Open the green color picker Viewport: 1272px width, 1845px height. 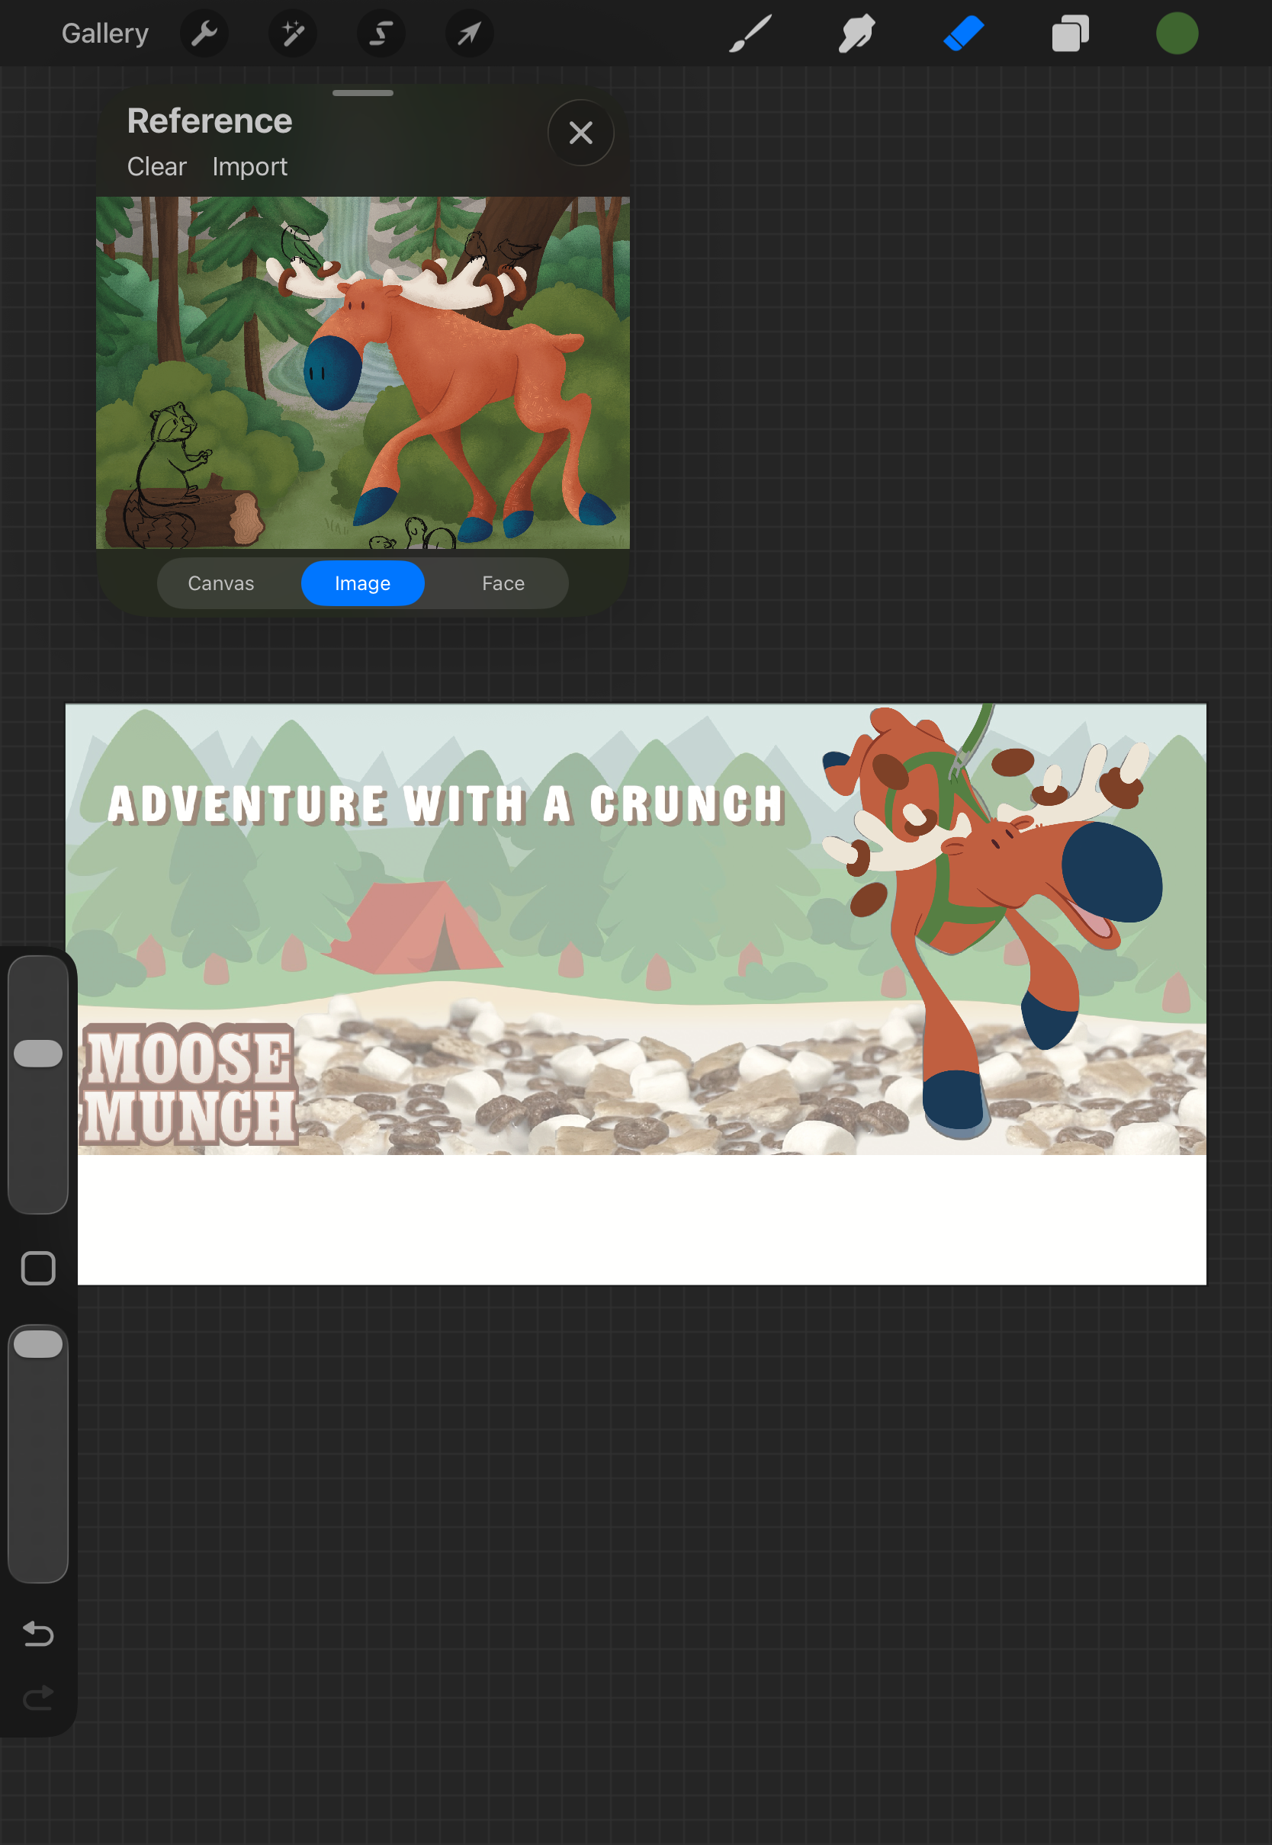[1177, 34]
